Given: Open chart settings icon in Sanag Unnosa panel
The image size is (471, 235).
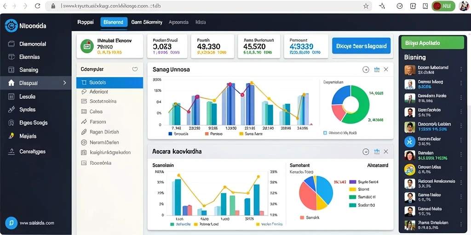Looking at the screenshot, I should (377, 70).
